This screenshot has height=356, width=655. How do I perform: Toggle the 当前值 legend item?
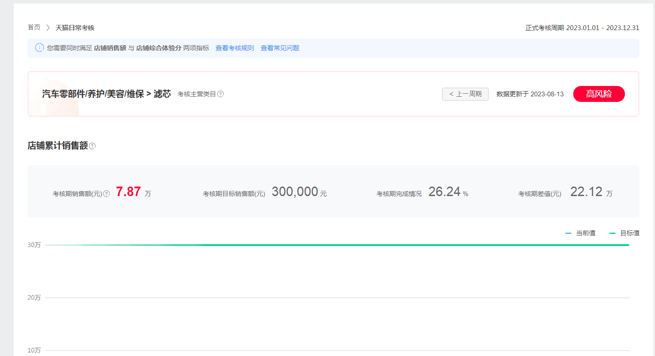tap(580, 233)
